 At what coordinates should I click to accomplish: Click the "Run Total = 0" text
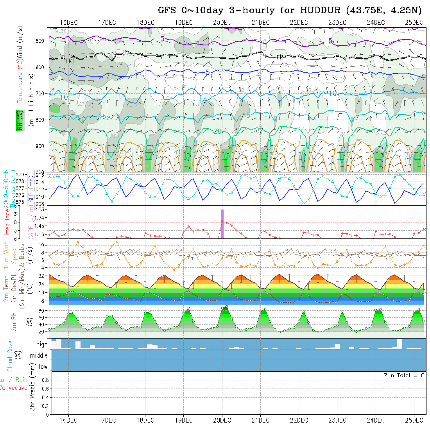coord(404,375)
